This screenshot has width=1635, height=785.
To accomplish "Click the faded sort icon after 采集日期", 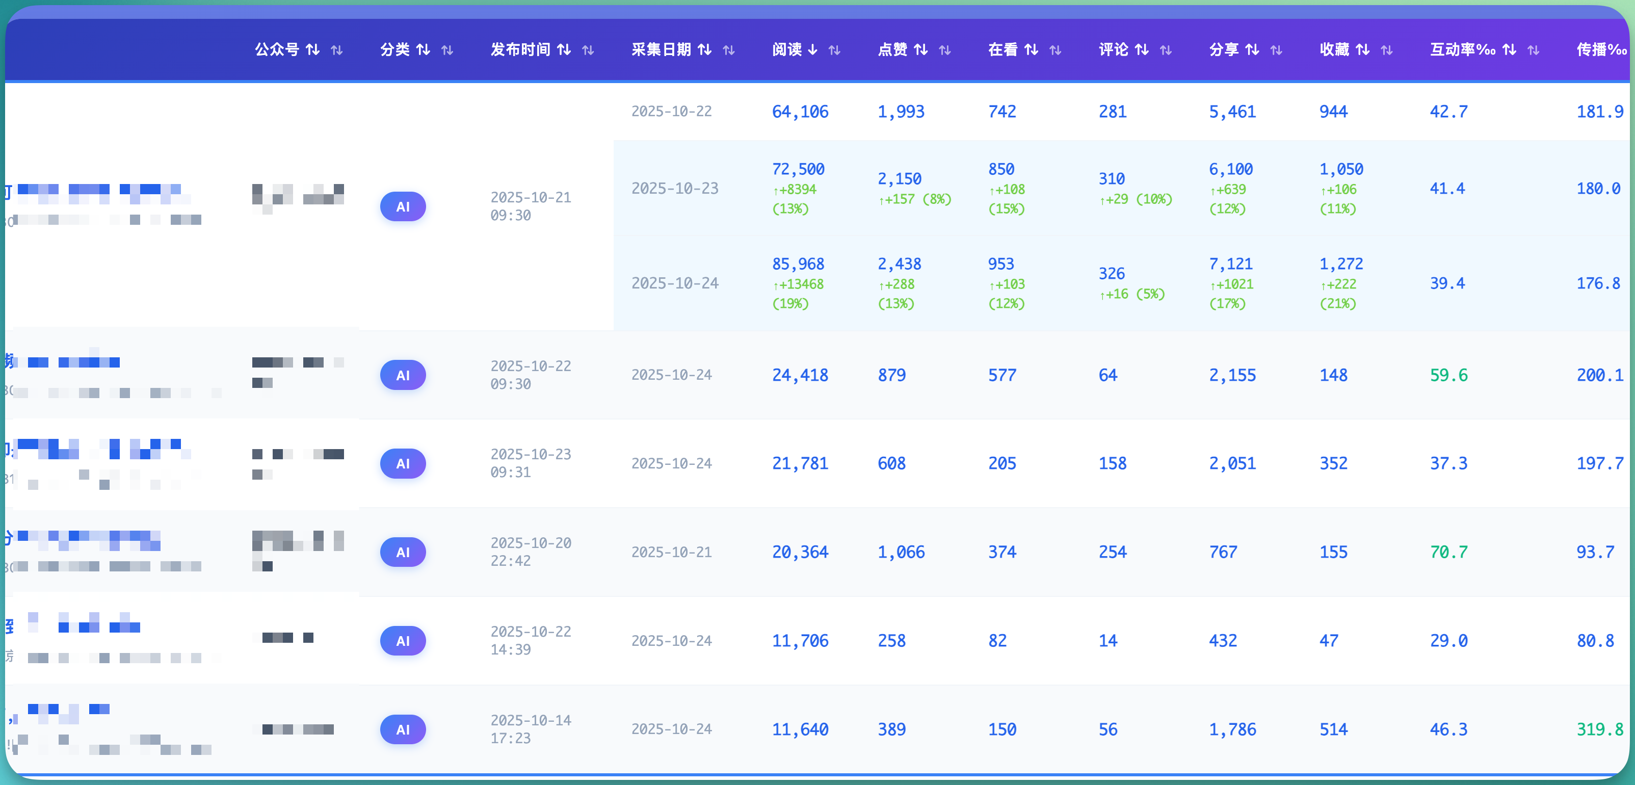I will (x=729, y=50).
